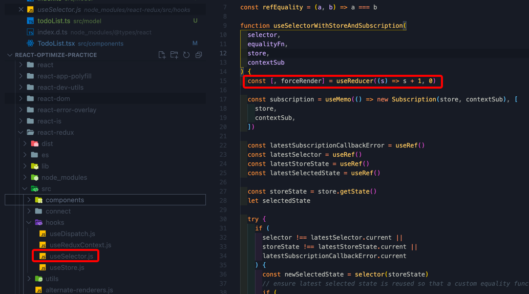
Task: Close the useSelector.js open editor
Action: [x=21, y=9]
